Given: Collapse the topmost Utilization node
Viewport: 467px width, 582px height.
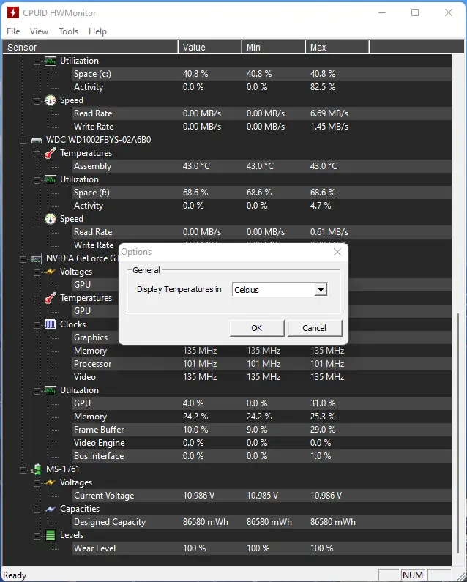Looking at the screenshot, I should coord(37,61).
